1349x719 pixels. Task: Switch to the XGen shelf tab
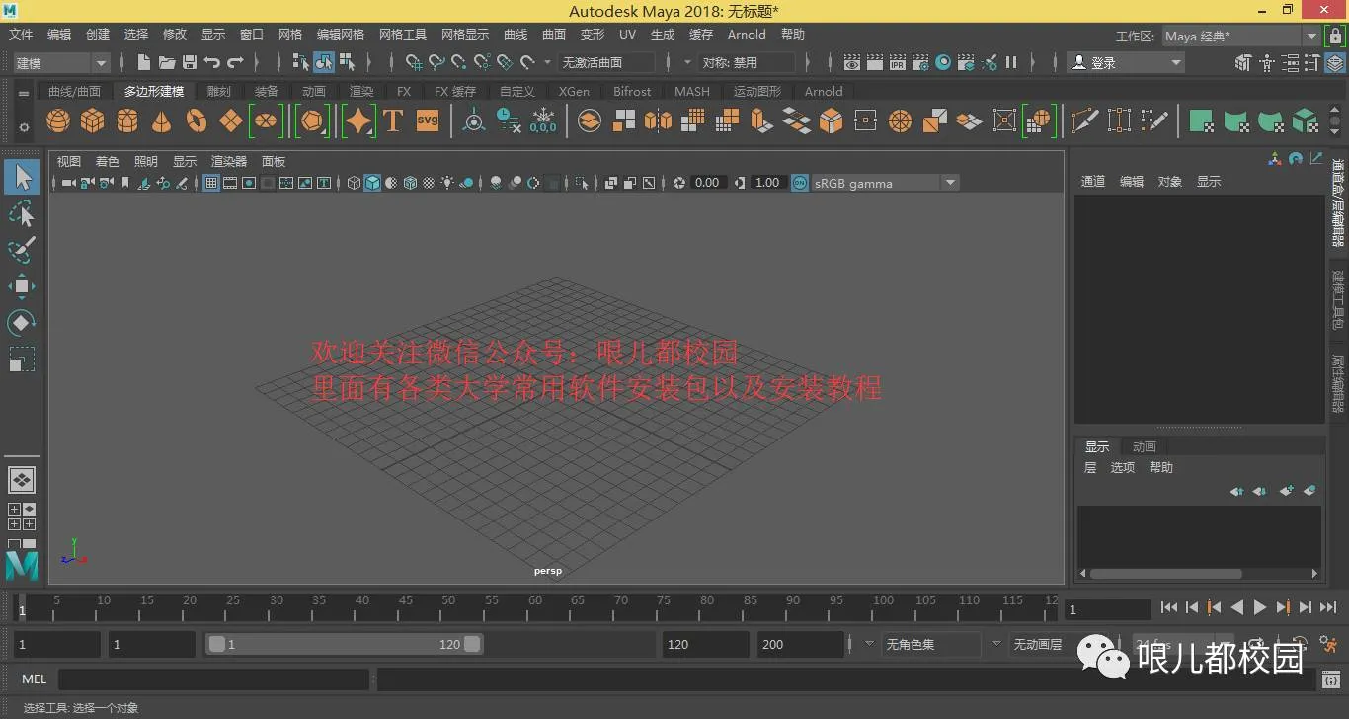tap(574, 91)
